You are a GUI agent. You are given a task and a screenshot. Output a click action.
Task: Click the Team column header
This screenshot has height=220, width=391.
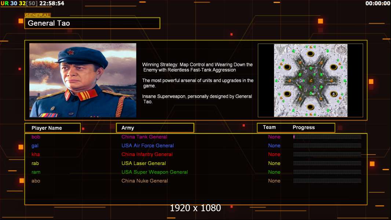tap(269, 127)
